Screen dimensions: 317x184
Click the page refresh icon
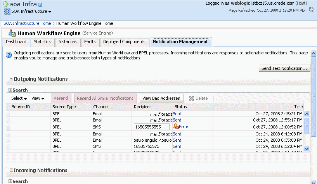[x=311, y=9]
